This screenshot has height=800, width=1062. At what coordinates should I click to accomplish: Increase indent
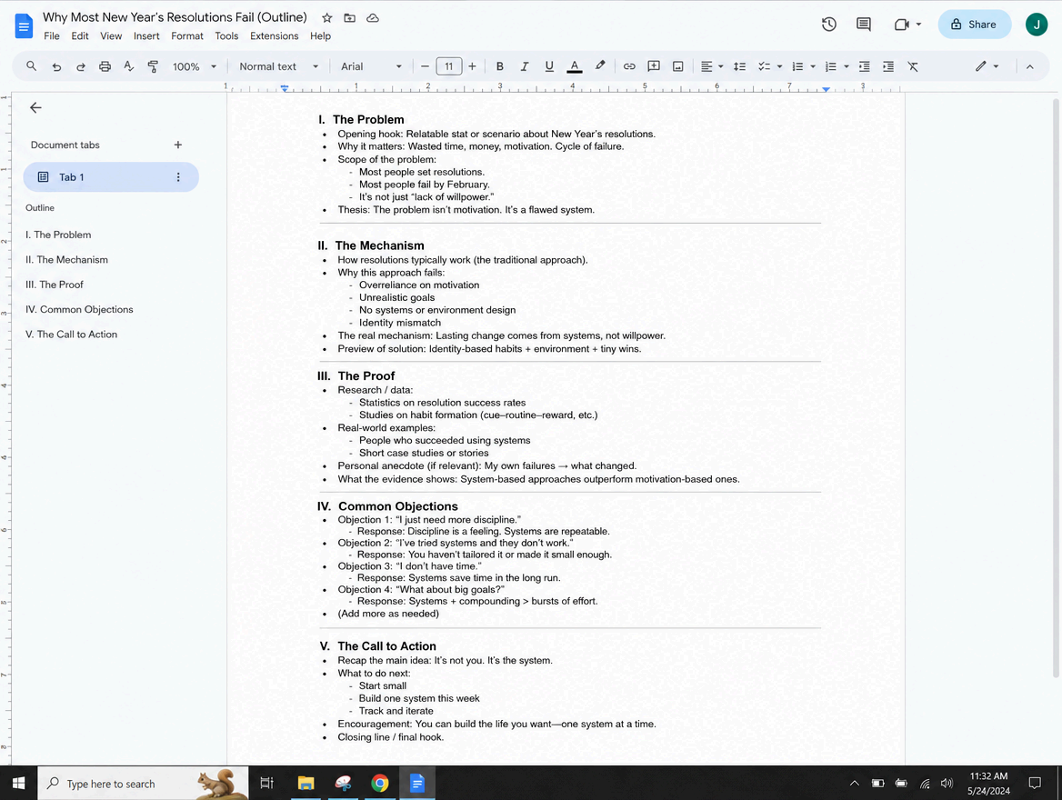[x=888, y=66]
